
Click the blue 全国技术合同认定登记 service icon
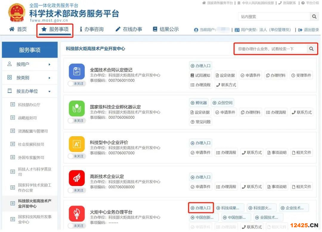coord(77,71)
